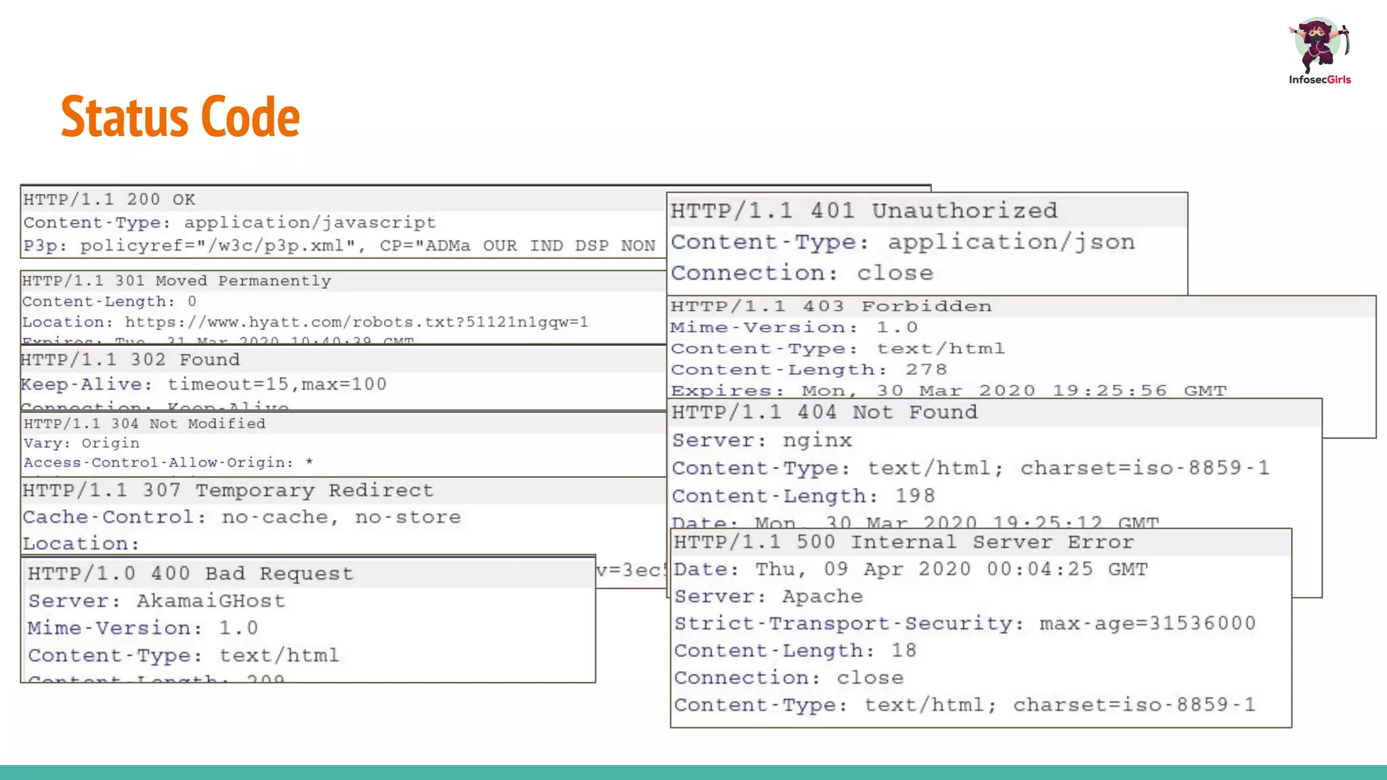This screenshot has width=1387, height=780.
Task: Click the HTTP/1.1 200 OK status line
Action: pos(110,200)
